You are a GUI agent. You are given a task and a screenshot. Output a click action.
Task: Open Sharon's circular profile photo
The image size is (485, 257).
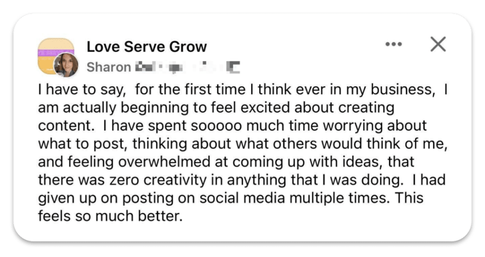point(66,65)
